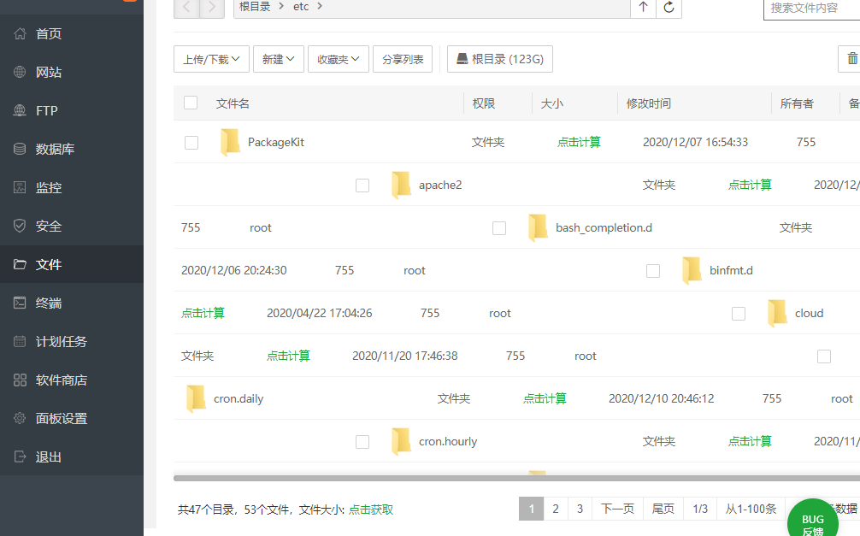
Task: Go up one directory with up arrow
Action: (643, 7)
